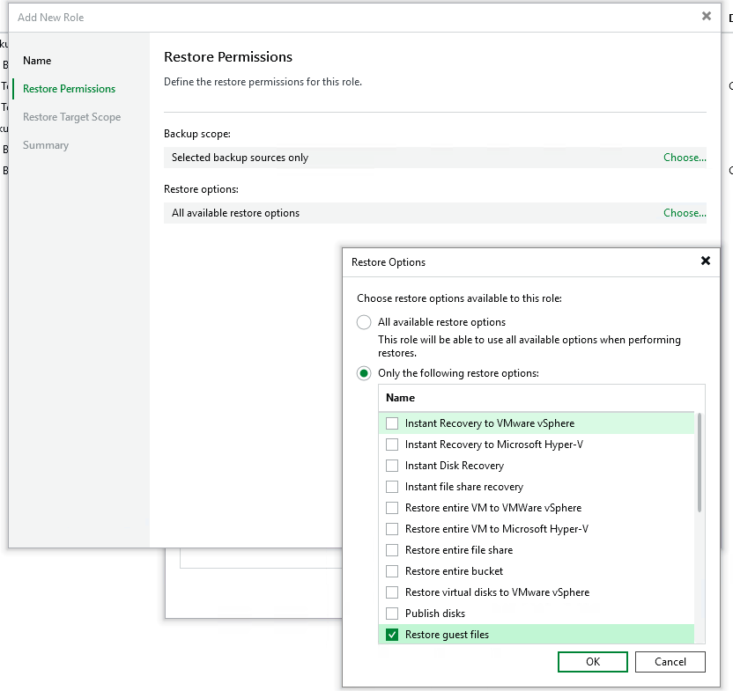Uncheck the Restore guest files checkbox
Image resolution: width=733 pixels, height=691 pixels.
[x=392, y=635]
